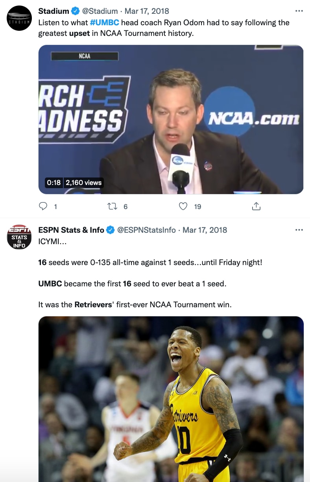Like the Stadium tweet
The image size is (310, 482).
[183, 206]
